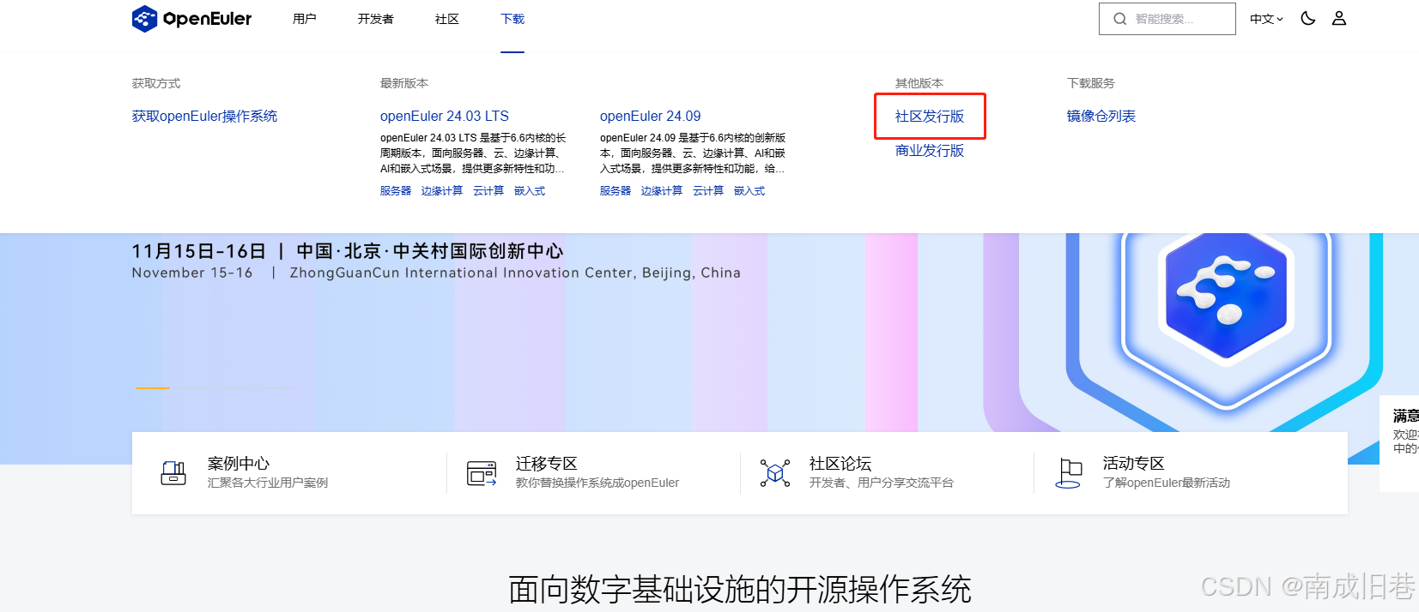The width and height of the screenshot is (1419, 612).
Task: Click the openEuler logo in the header
Action: pos(191,18)
